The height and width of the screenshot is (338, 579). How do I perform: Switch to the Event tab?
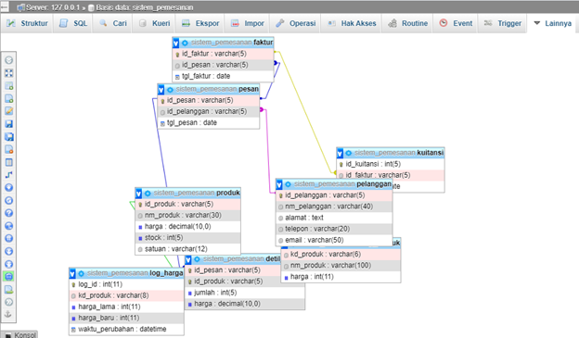pyautogui.click(x=456, y=23)
